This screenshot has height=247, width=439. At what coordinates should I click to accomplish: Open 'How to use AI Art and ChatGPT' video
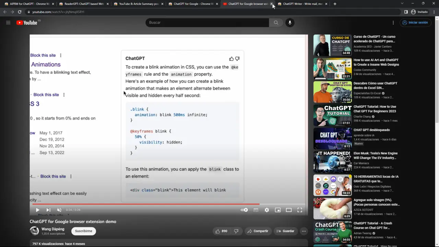pyautogui.click(x=376, y=62)
